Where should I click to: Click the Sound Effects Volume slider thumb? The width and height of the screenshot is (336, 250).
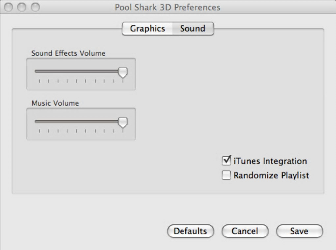tap(123, 72)
